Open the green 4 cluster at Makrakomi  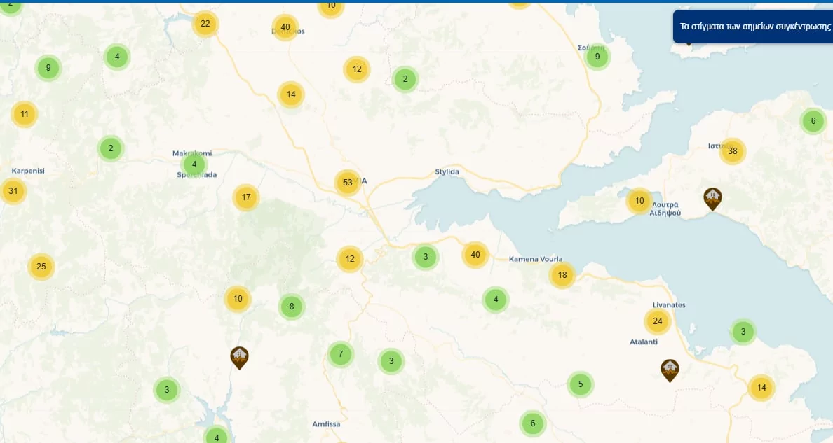click(x=194, y=164)
